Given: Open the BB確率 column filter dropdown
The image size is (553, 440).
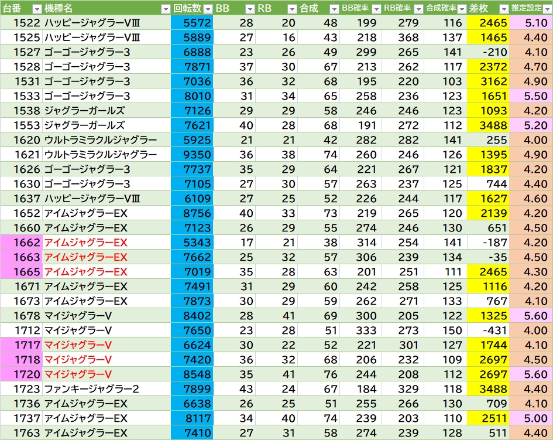Looking at the screenshot, I should (x=376, y=9).
